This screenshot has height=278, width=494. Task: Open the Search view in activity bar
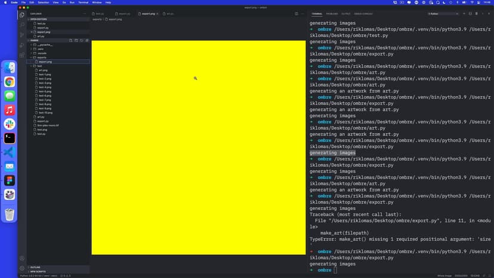click(x=22, y=24)
